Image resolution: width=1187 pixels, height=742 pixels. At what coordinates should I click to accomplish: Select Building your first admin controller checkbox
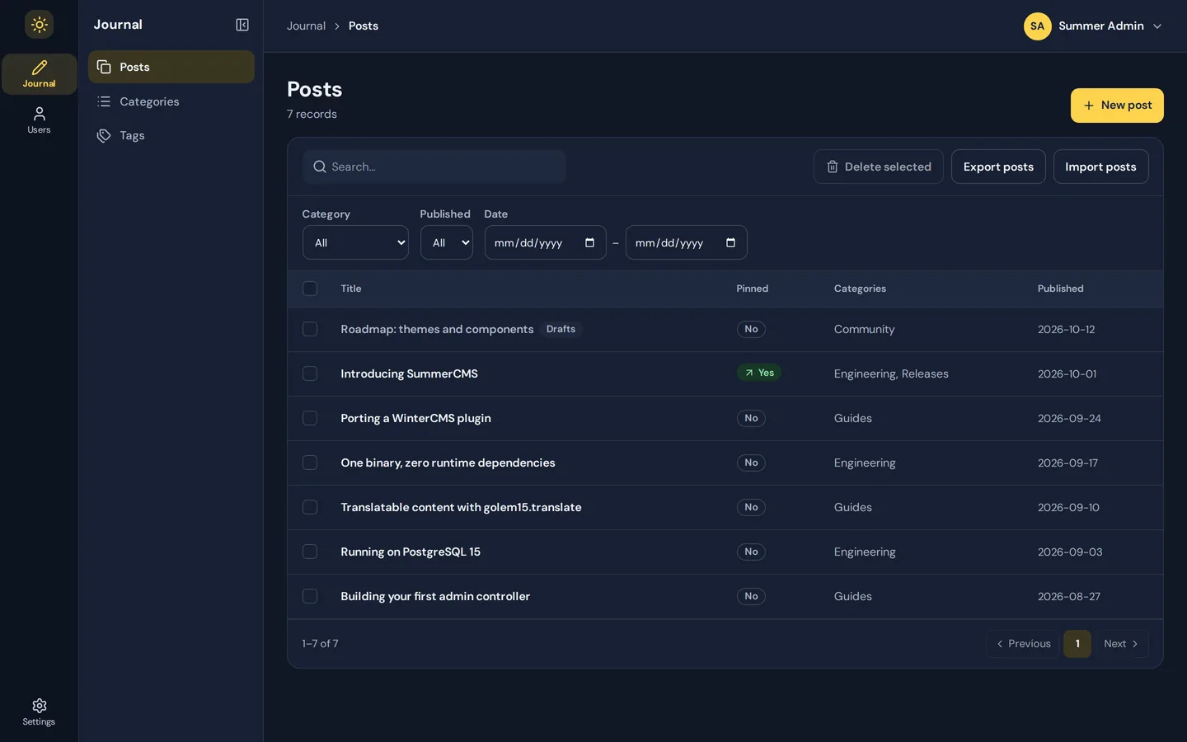(310, 596)
